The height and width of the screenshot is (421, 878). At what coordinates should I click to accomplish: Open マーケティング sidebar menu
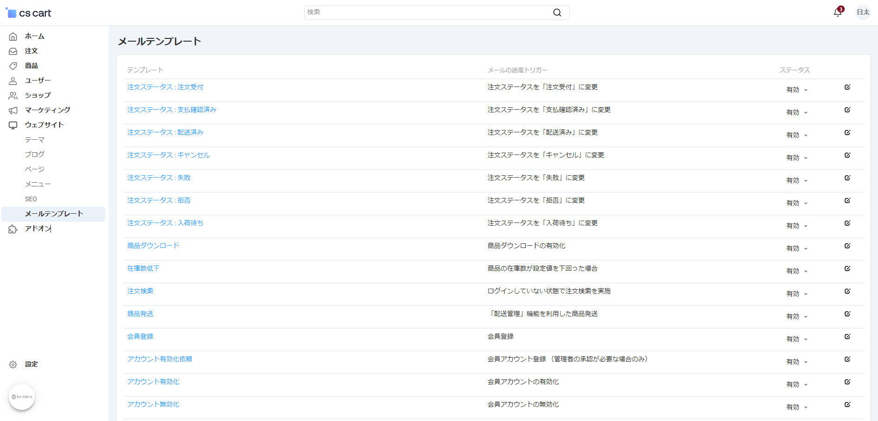tap(47, 110)
